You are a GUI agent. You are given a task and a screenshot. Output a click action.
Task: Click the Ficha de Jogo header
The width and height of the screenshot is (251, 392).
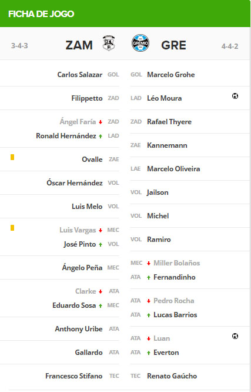tap(41, 14)
